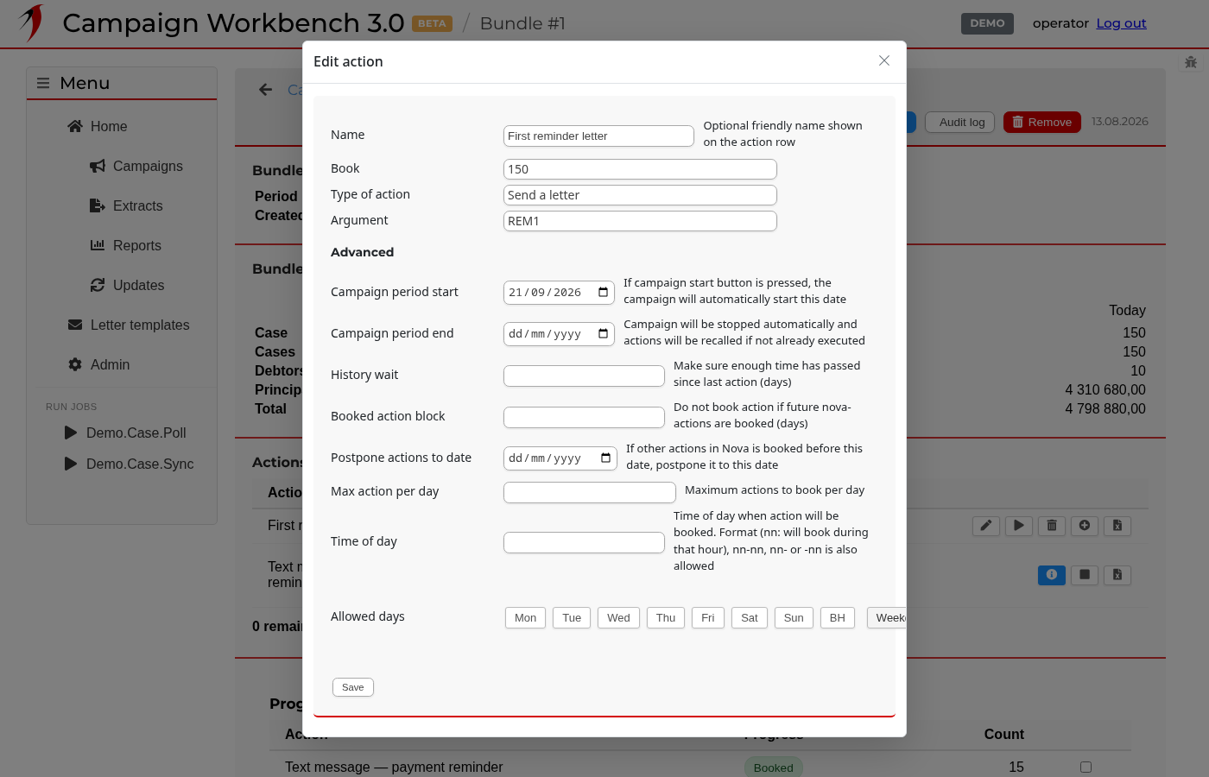Toggle the Mon allowed day

[x=525, y=618]
